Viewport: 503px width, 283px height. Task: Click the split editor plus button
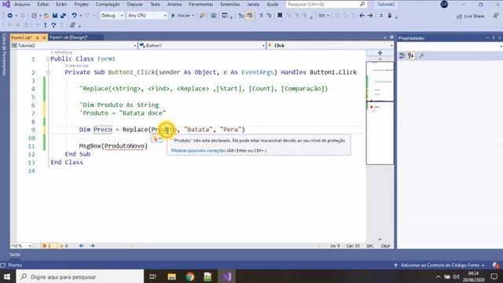pos(380,53)
